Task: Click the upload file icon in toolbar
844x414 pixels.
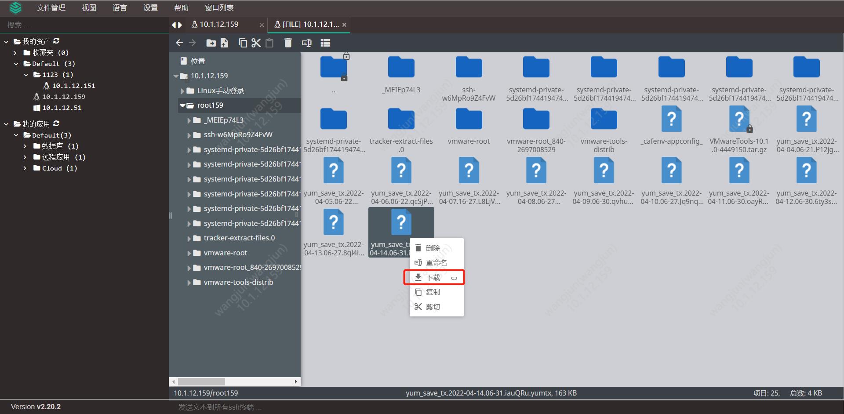Action: [x=224, y=43]
